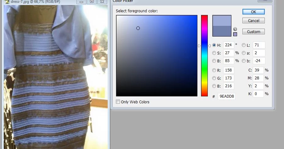Click the web-safe color cube warning icon

235,29
